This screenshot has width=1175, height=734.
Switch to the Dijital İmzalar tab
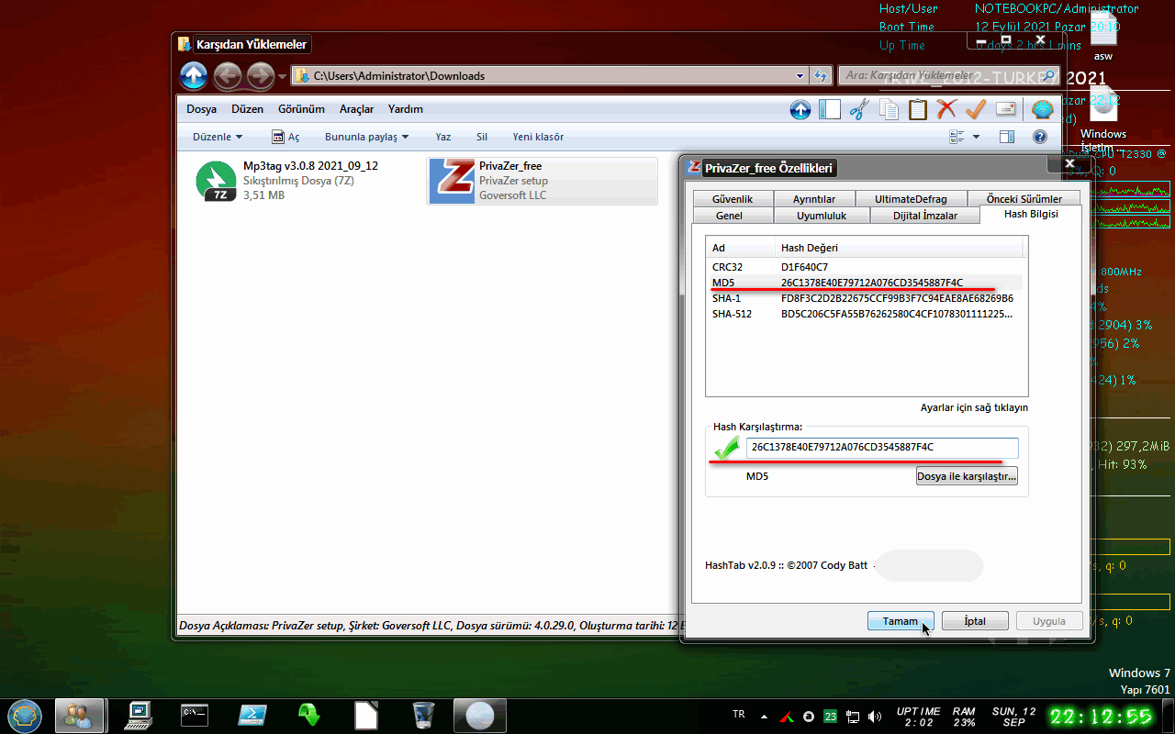click(925, 216)
